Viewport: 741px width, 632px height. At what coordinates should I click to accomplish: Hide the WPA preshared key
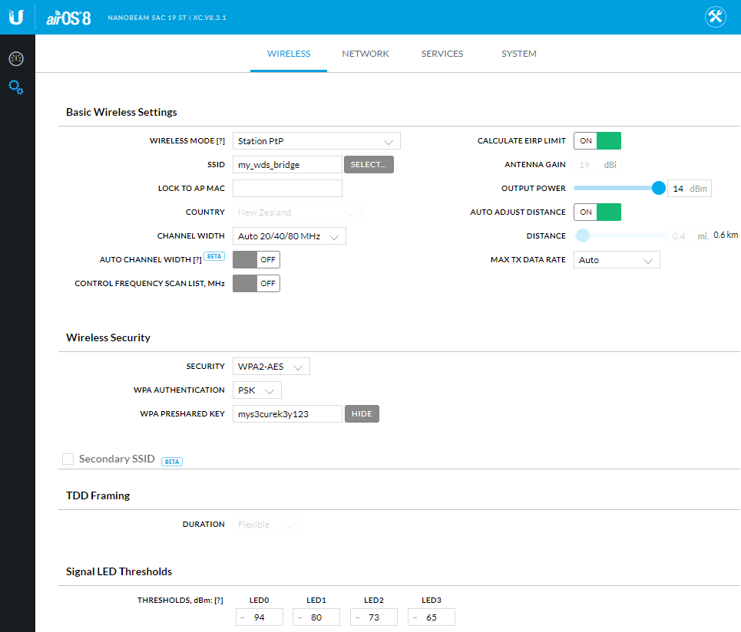(x=362, y=413)
